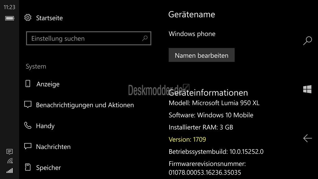Viewport: 318px width, 179px height.
Task: Click the notification bubble icon beside Benachrichtigungen
Action: [28, 104]
